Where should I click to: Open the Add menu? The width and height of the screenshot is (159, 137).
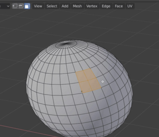pyautogui.click(x=65, y=6)
